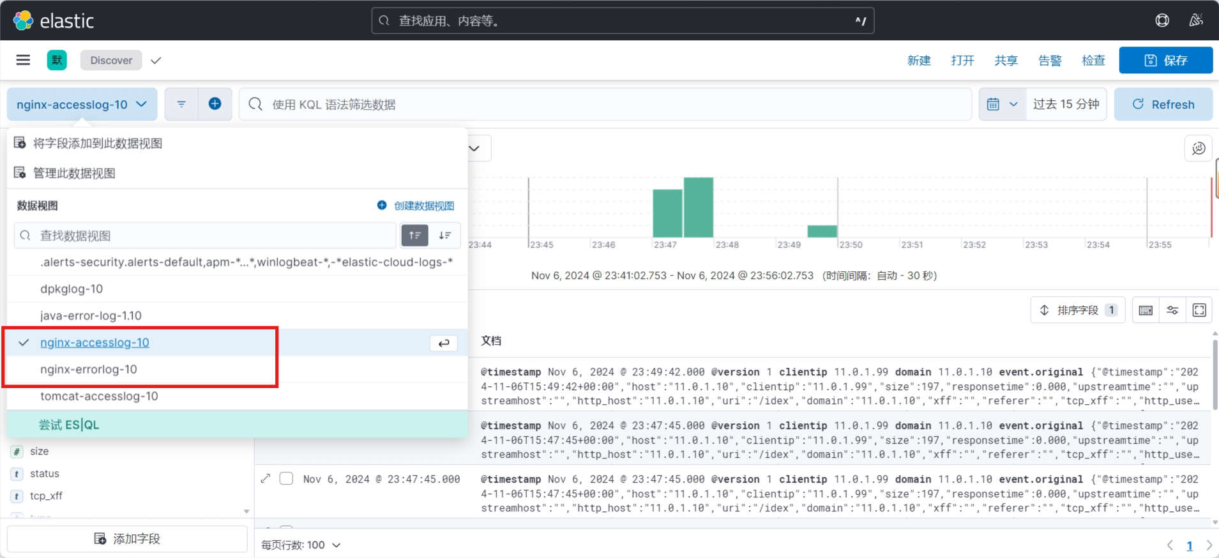Open the help menu icon
The width and height of the screenshot is (1219, 558).
pyautogui.click(x=1162, y=20)
